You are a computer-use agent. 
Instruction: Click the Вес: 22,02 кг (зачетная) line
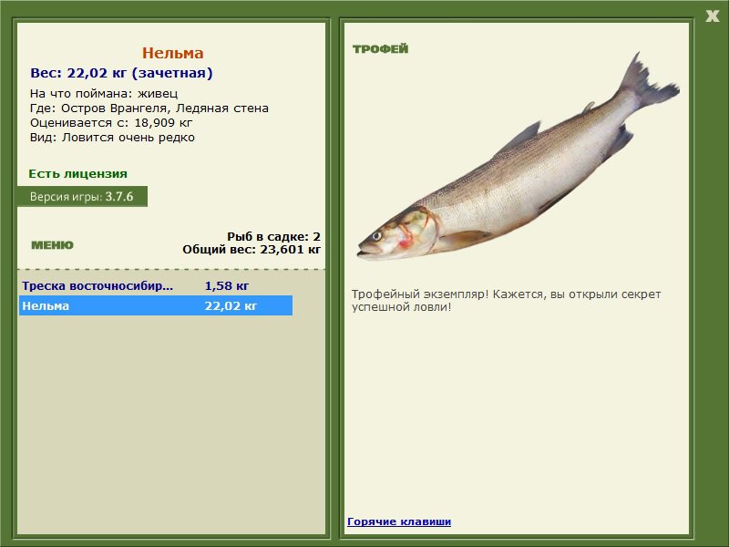(121, 73)
